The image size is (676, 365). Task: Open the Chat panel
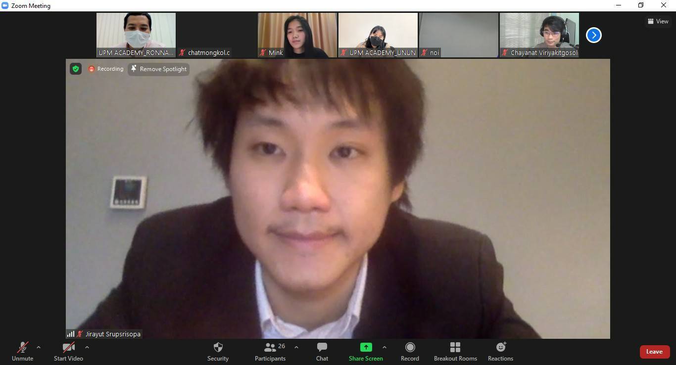tap(322, 352)
